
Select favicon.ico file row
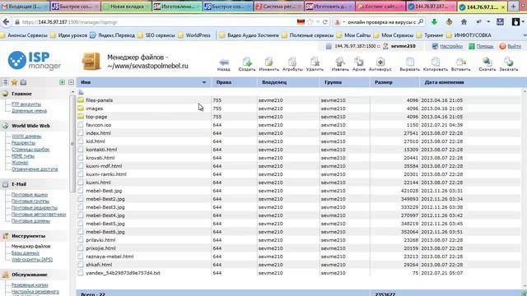point(298,125)
